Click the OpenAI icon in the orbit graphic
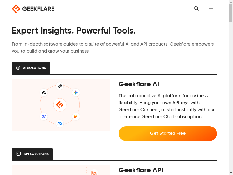The height and width of the screenshot is (175, 233). coord(60,86)
